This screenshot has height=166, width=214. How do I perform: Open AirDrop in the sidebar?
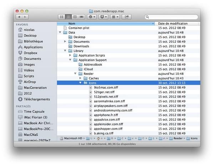30,82
